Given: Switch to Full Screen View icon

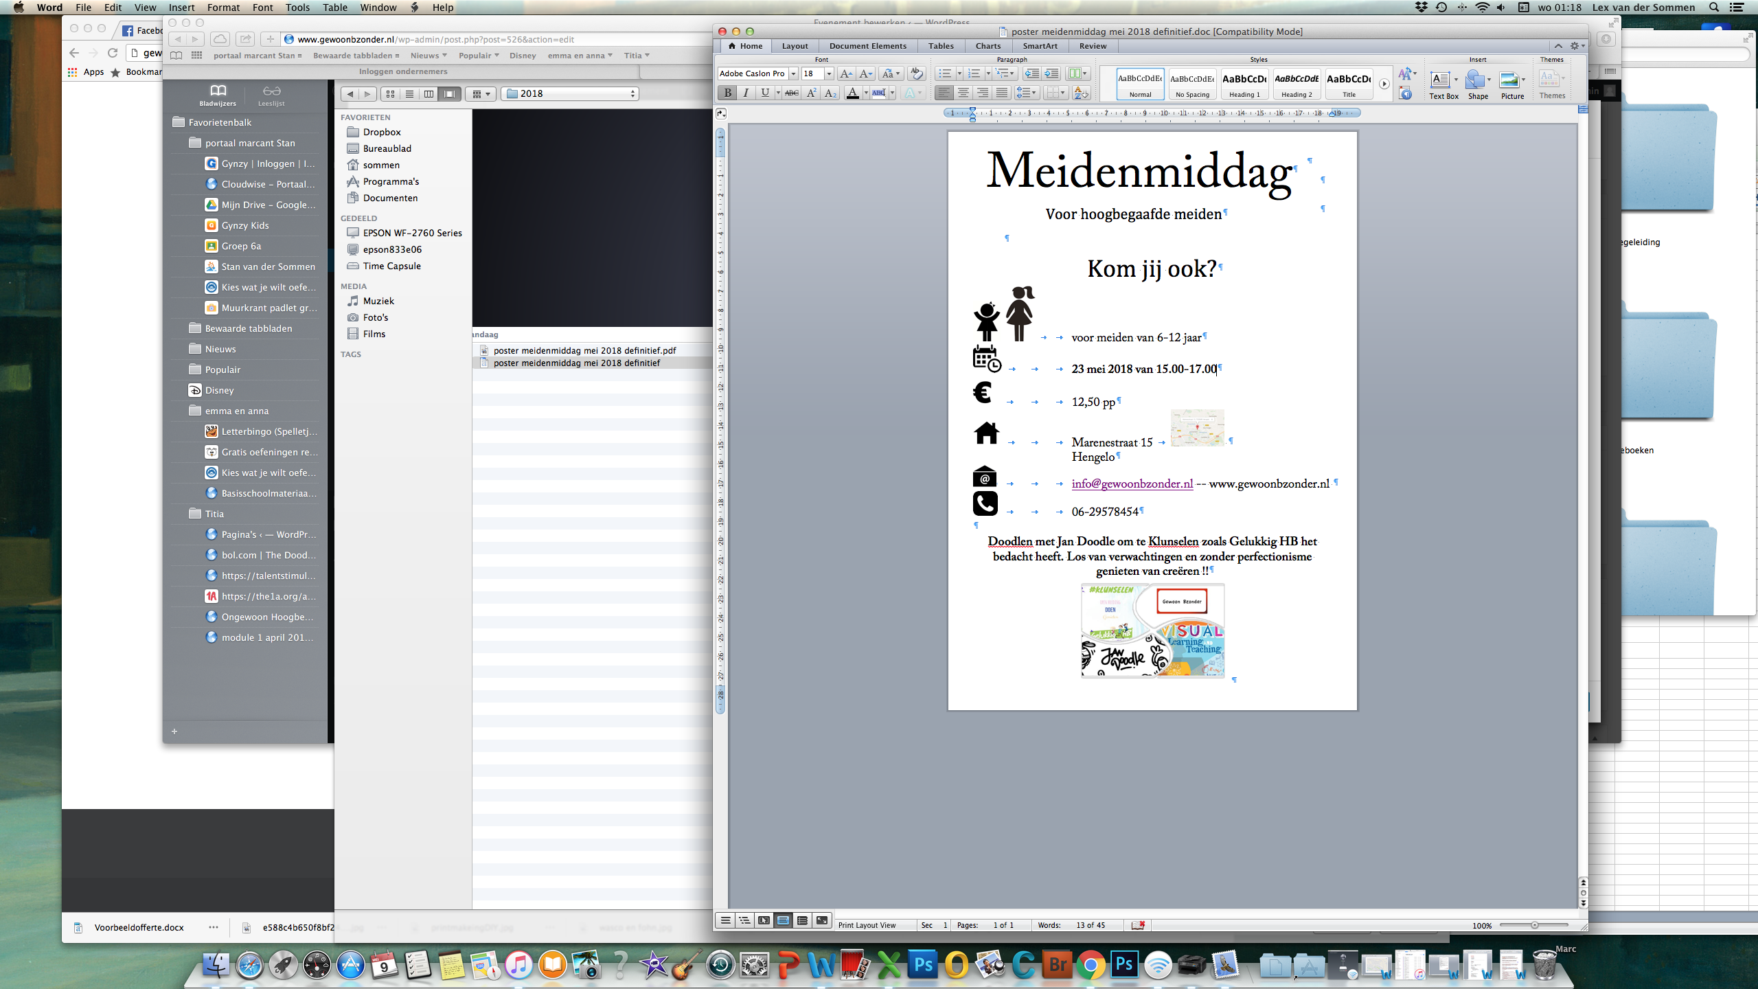Looking at the screenshot, I should (821, 921).
